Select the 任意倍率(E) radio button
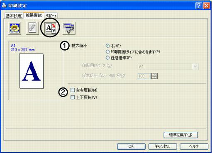The width and height of the screenshot is (212, 153). tap(107, 58)
